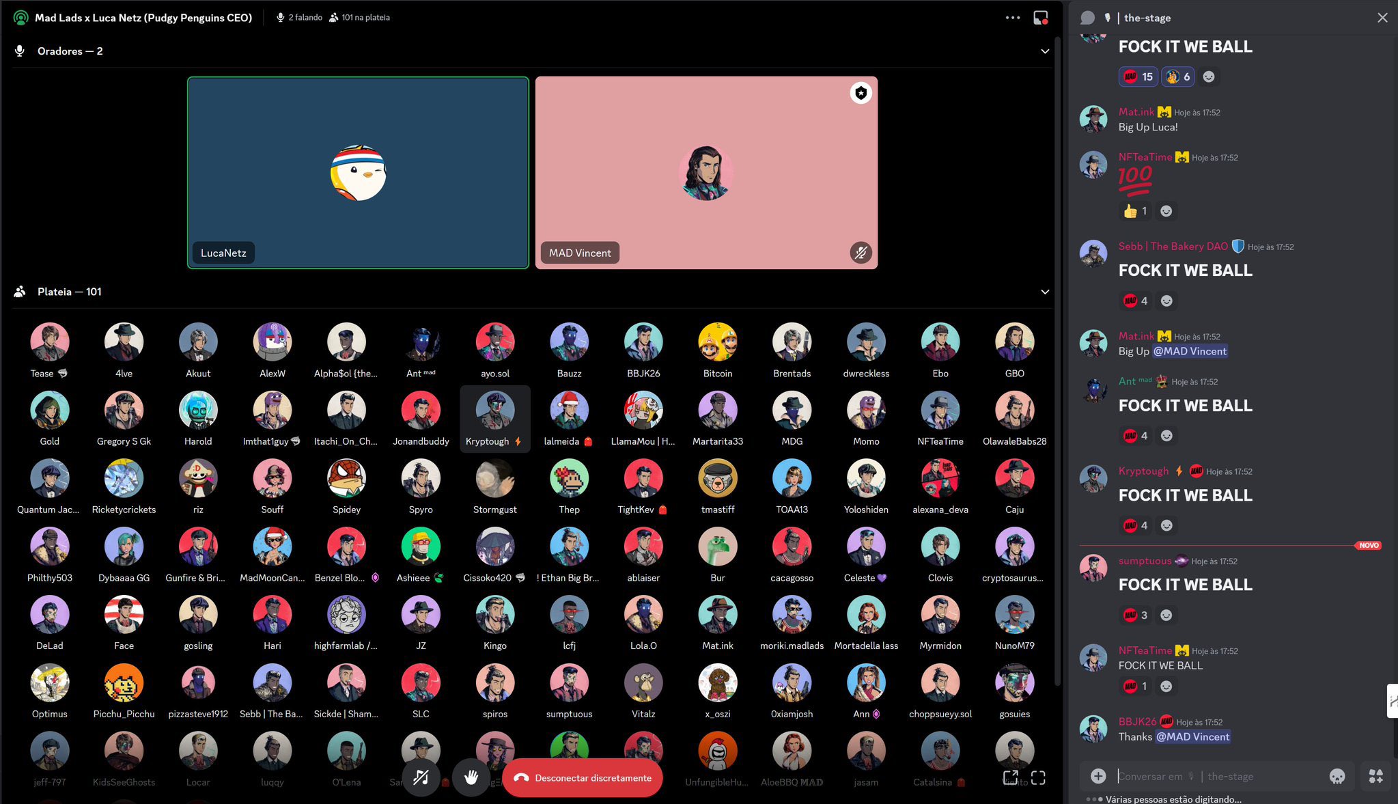Image resolution: width=1398 pixels, height=804 pixels.
Task: Toggle the MAD reaction showing 15
Action: click(1138, 77)
